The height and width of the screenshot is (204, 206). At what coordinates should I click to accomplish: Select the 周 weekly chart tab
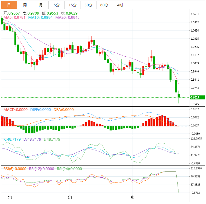tap(25, 5)
